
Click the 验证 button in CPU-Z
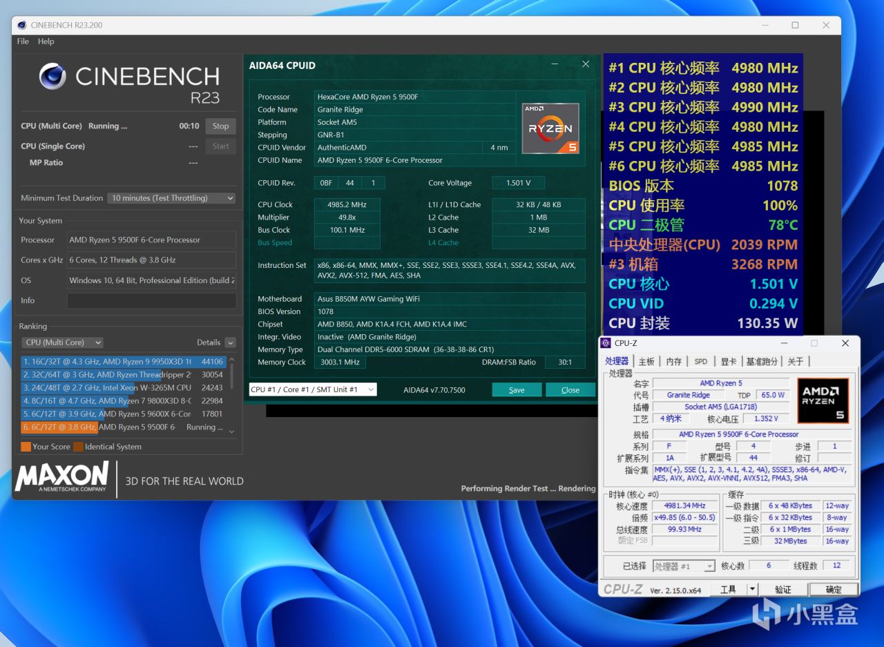pos(782,589)
